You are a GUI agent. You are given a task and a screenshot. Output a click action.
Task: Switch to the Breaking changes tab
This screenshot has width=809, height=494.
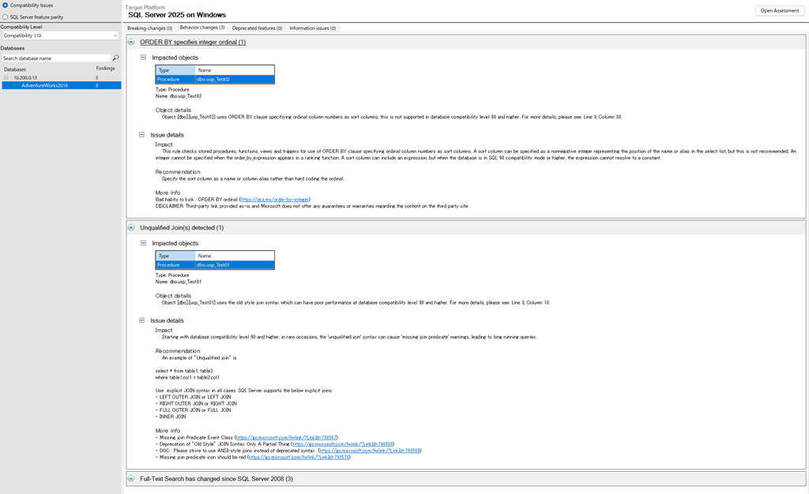coord(149,28)
